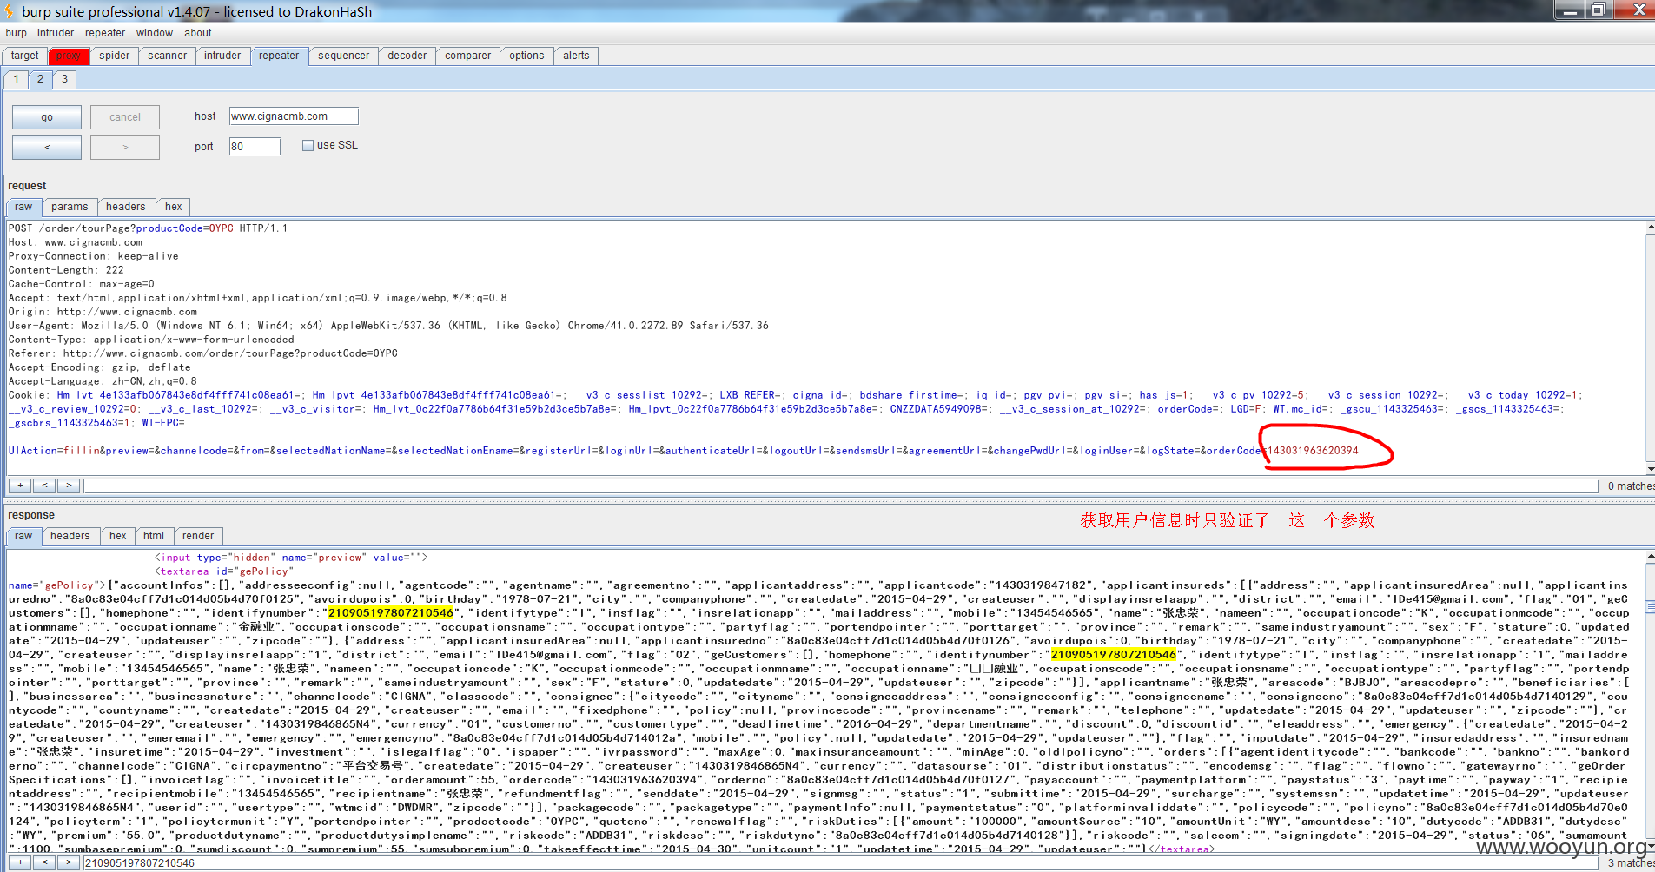Viewport: 1655px width, 872px height.
Task: Open the burp menu
Action: point(16,33)
